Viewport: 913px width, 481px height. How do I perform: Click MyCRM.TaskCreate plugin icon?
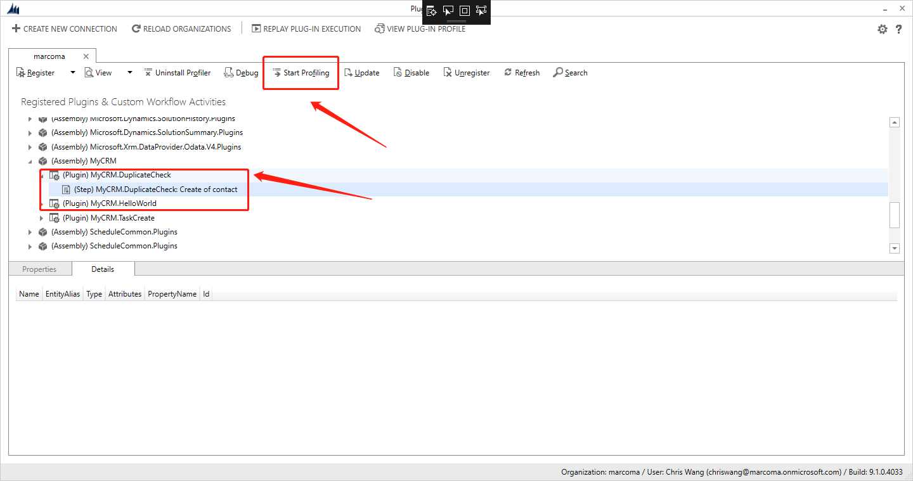(x=54, y=218)
